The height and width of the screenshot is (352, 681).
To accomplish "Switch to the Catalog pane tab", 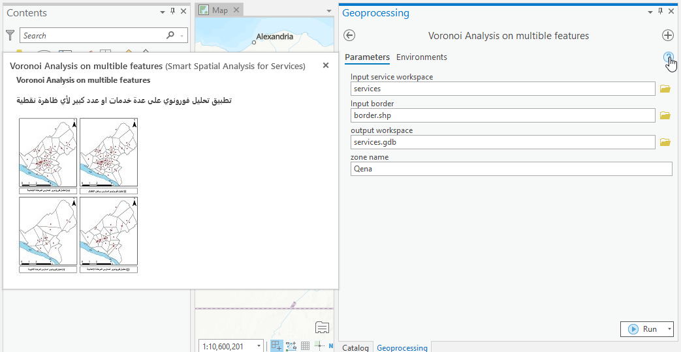I will (x=355, y=347).
